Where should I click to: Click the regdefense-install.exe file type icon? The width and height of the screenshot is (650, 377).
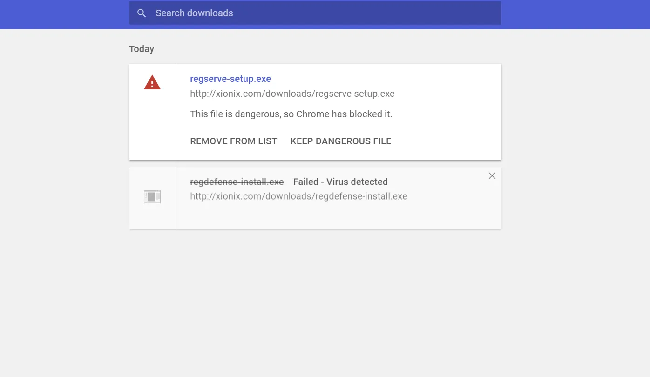pos(152,197)
